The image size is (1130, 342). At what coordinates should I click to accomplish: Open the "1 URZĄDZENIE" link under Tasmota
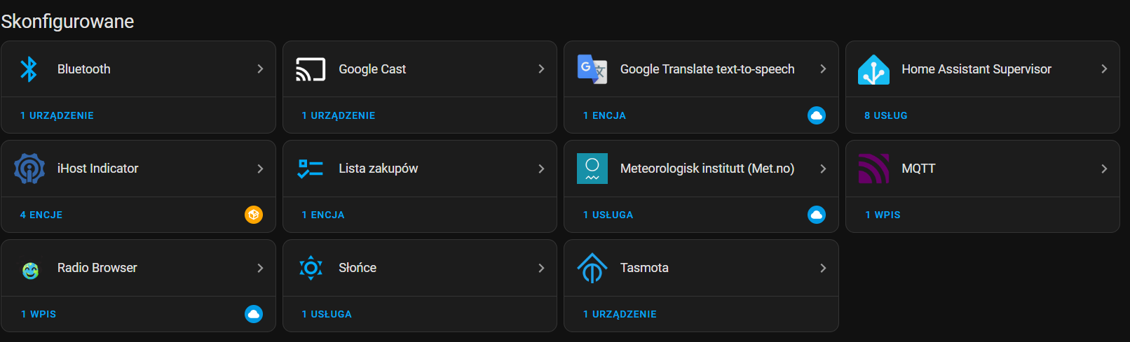point(620,314)
